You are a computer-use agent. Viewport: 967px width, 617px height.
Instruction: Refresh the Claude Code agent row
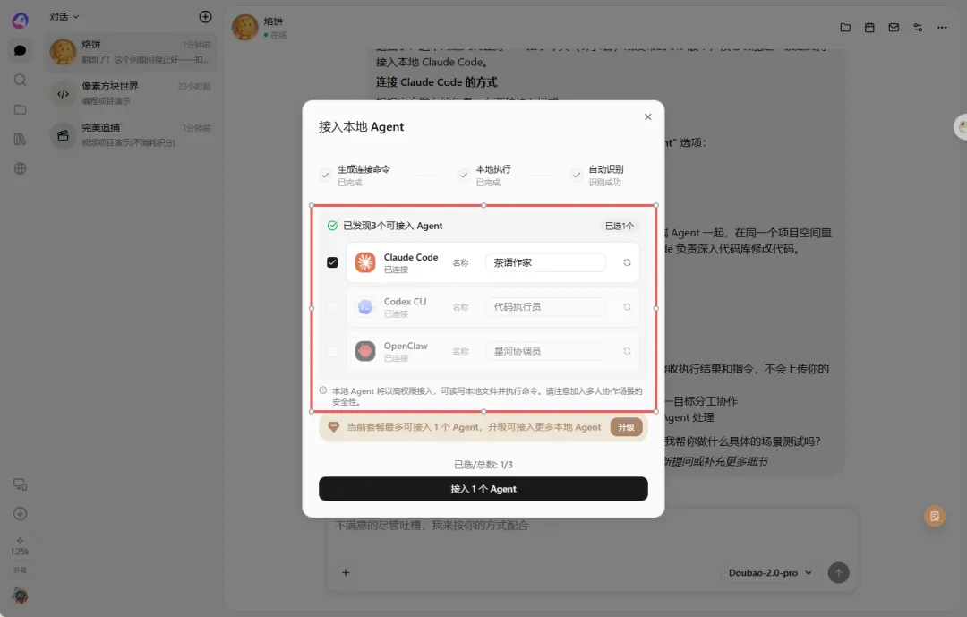(x=627, y=262)
